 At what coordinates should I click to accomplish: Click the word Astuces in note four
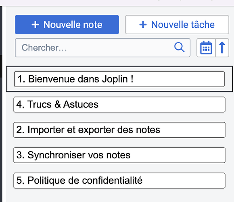81,104
